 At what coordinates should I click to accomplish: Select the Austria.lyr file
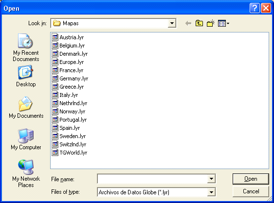click(68, 37)
